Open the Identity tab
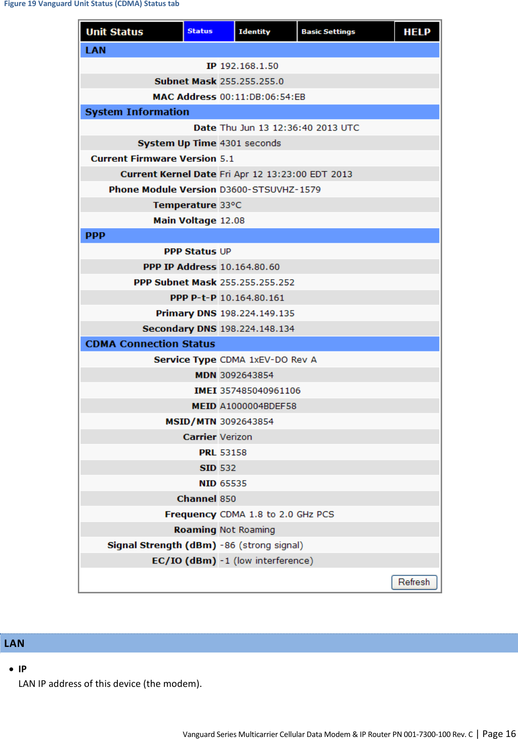This screenshot has width=518, height=739. click(x=266, y=31)
